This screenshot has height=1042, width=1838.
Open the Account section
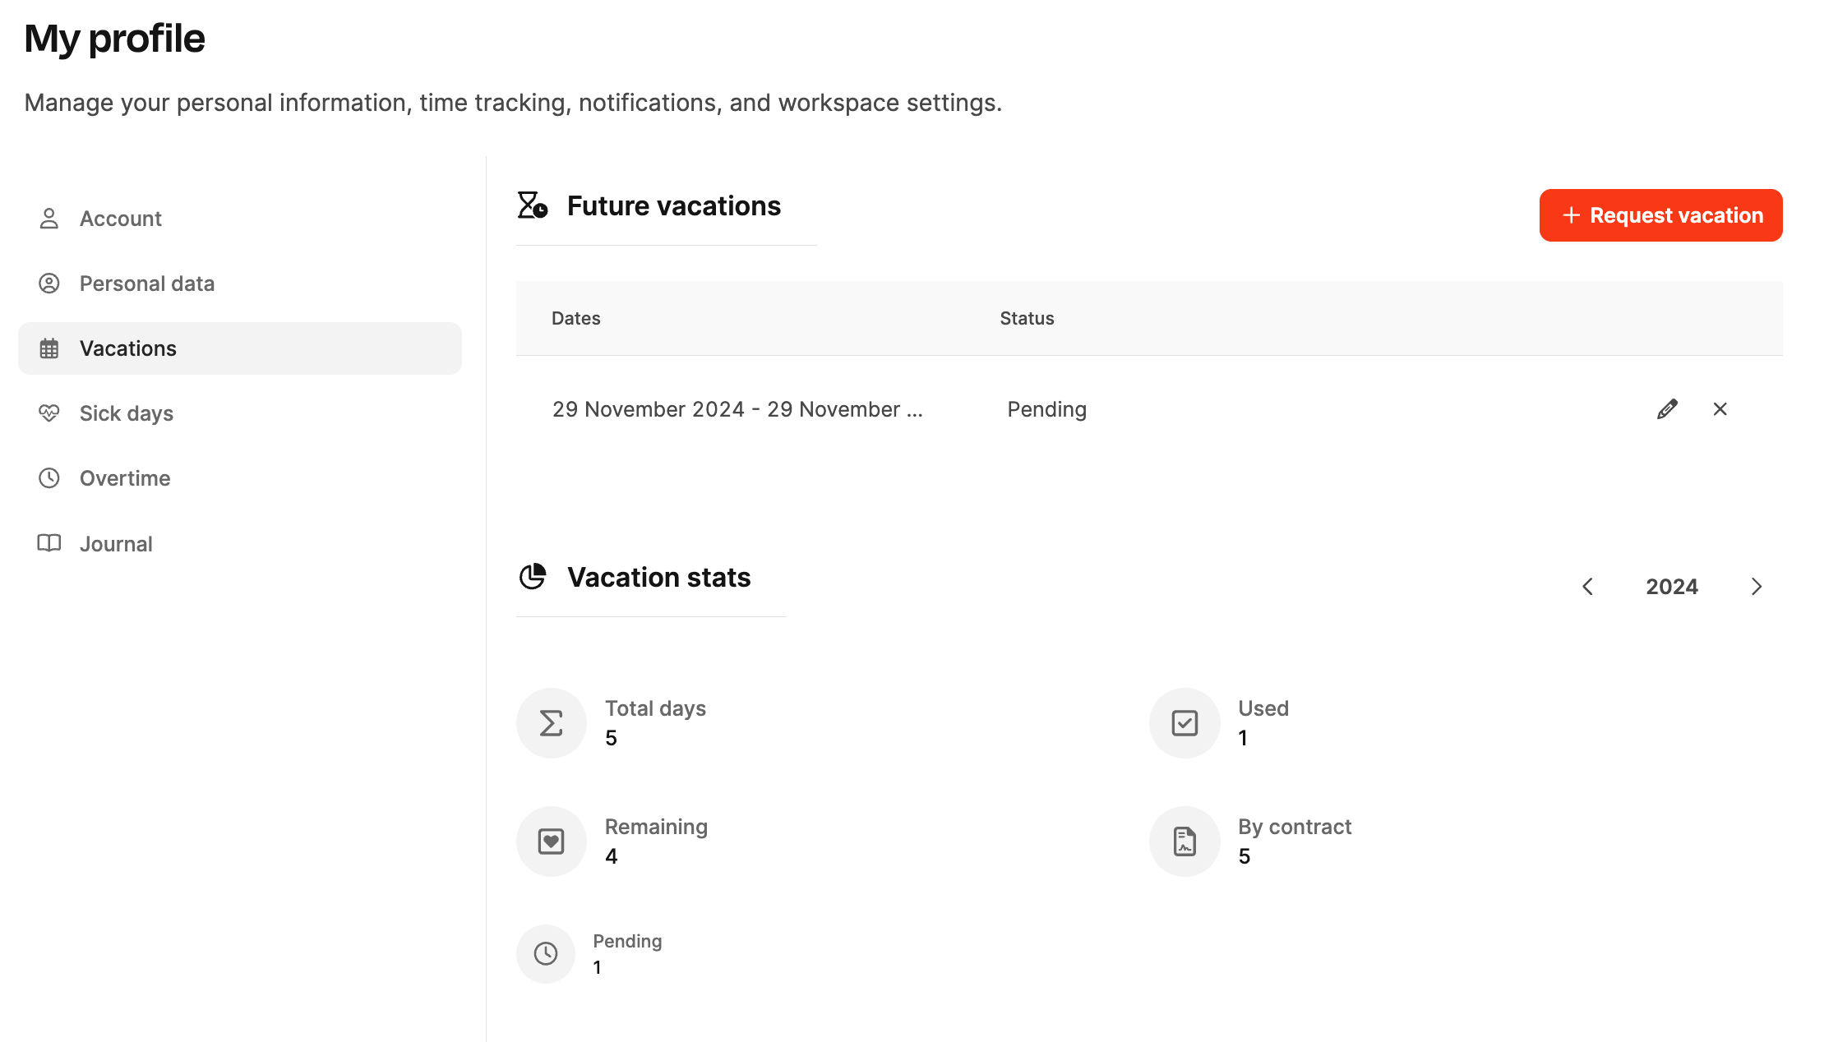[120, 219]
